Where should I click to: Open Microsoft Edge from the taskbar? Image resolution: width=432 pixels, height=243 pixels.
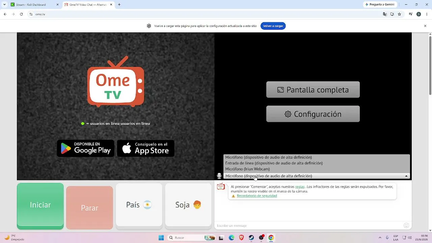tap(232, 238)
